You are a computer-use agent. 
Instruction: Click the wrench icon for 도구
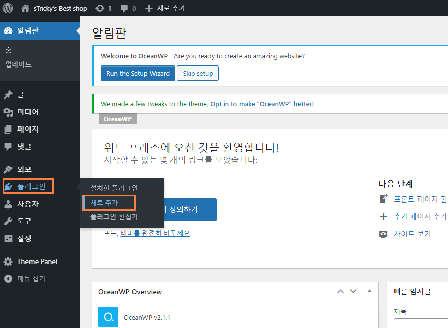pyautogui.click(x=8, y=221)
